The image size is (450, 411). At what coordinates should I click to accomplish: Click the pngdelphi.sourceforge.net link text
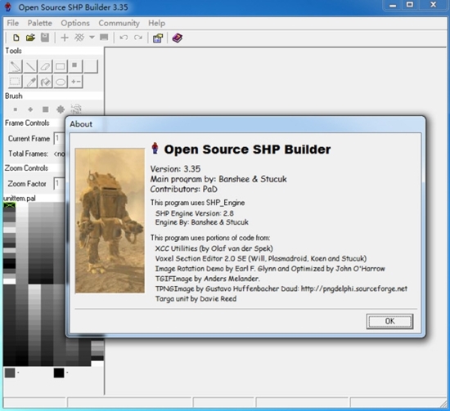click(x=353, y=288)
